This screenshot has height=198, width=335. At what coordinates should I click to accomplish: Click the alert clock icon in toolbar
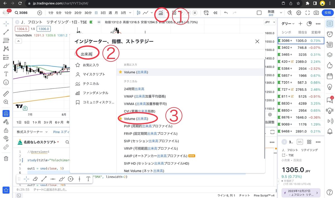coord(206,13)
